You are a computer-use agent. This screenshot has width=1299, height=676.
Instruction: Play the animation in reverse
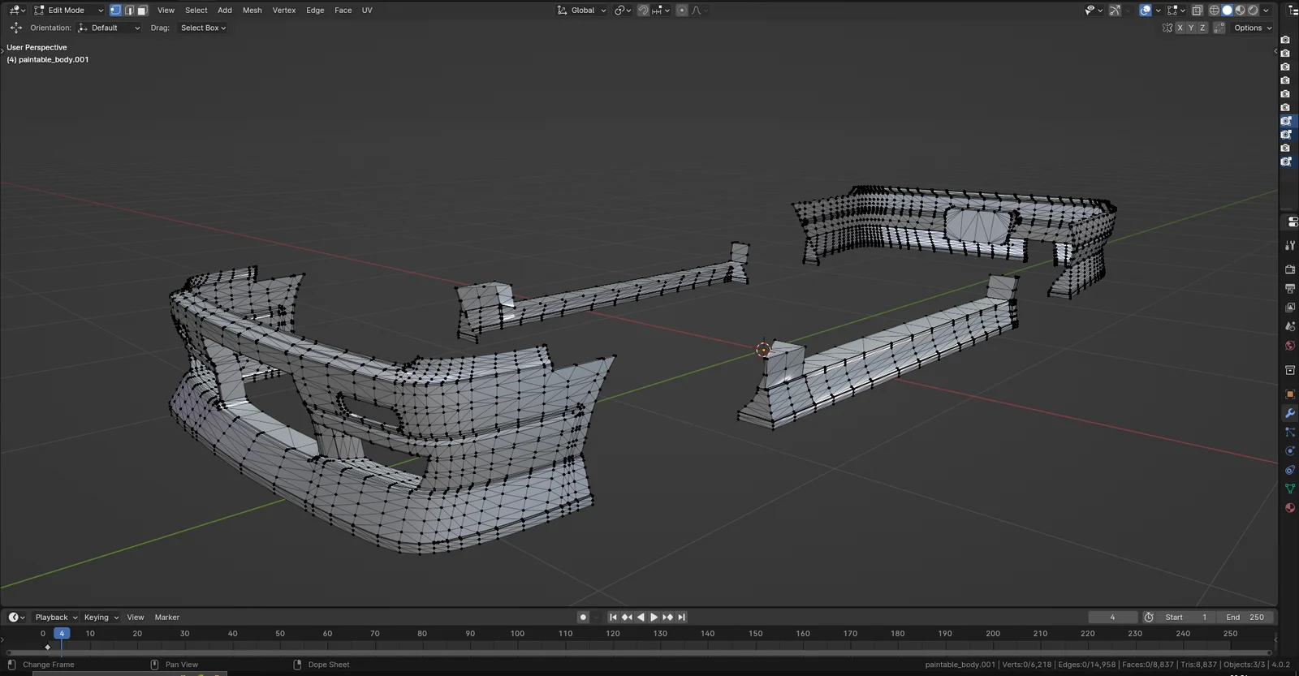[x=641, y=618]
